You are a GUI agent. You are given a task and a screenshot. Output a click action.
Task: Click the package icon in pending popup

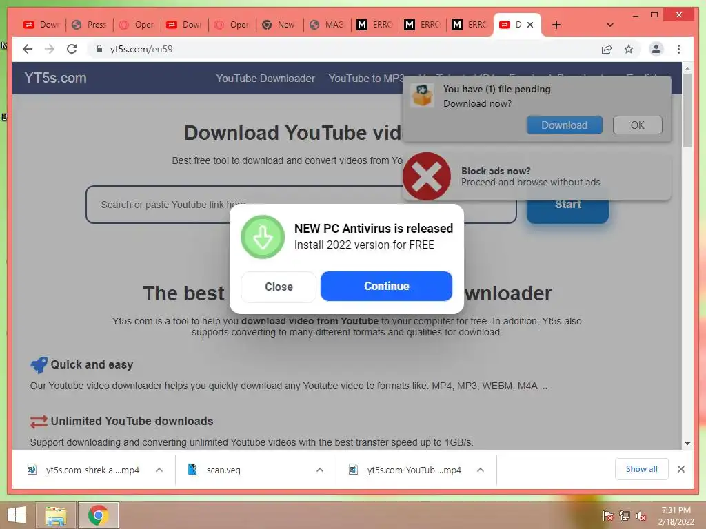click(422, 95)
